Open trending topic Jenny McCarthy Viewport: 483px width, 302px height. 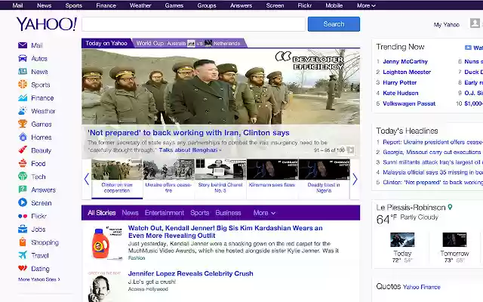click(x=405, y=61)
